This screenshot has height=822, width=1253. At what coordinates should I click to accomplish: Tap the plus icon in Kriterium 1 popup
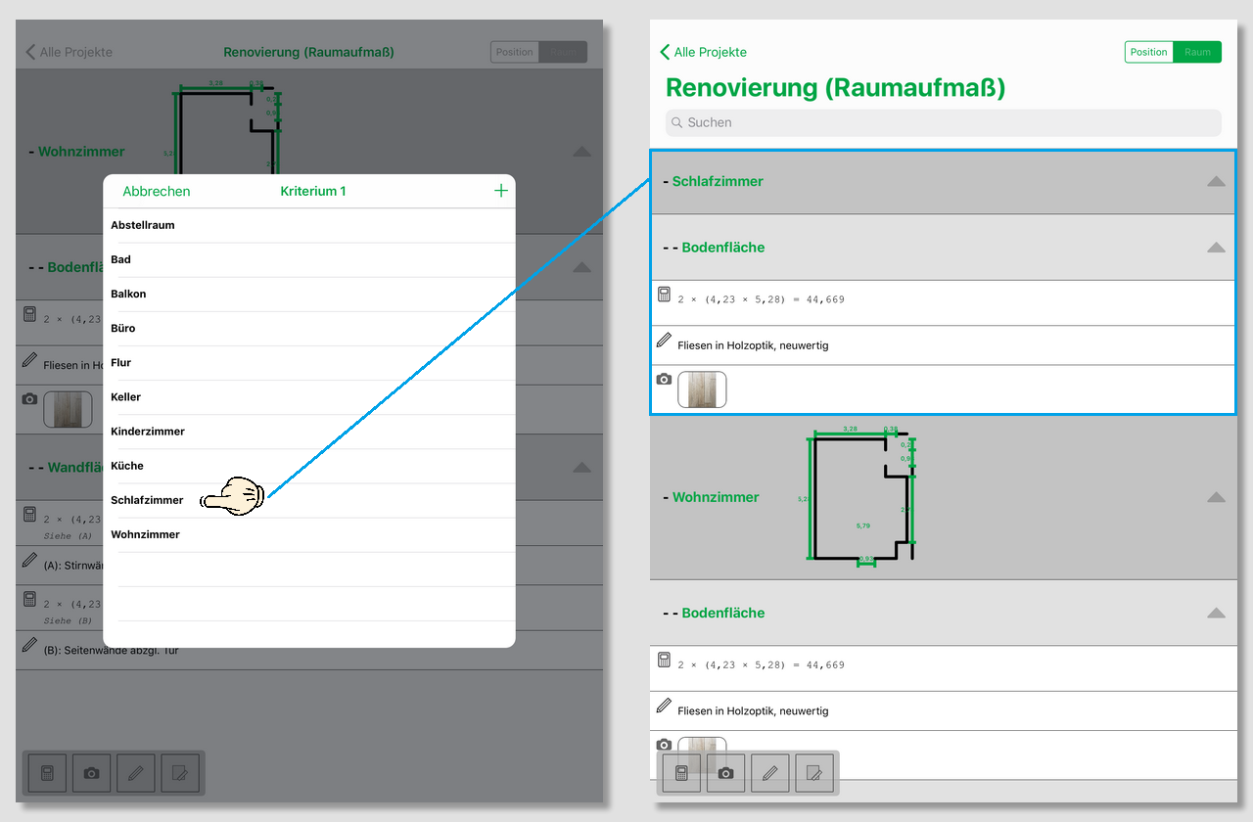click(x=501, y=191)
